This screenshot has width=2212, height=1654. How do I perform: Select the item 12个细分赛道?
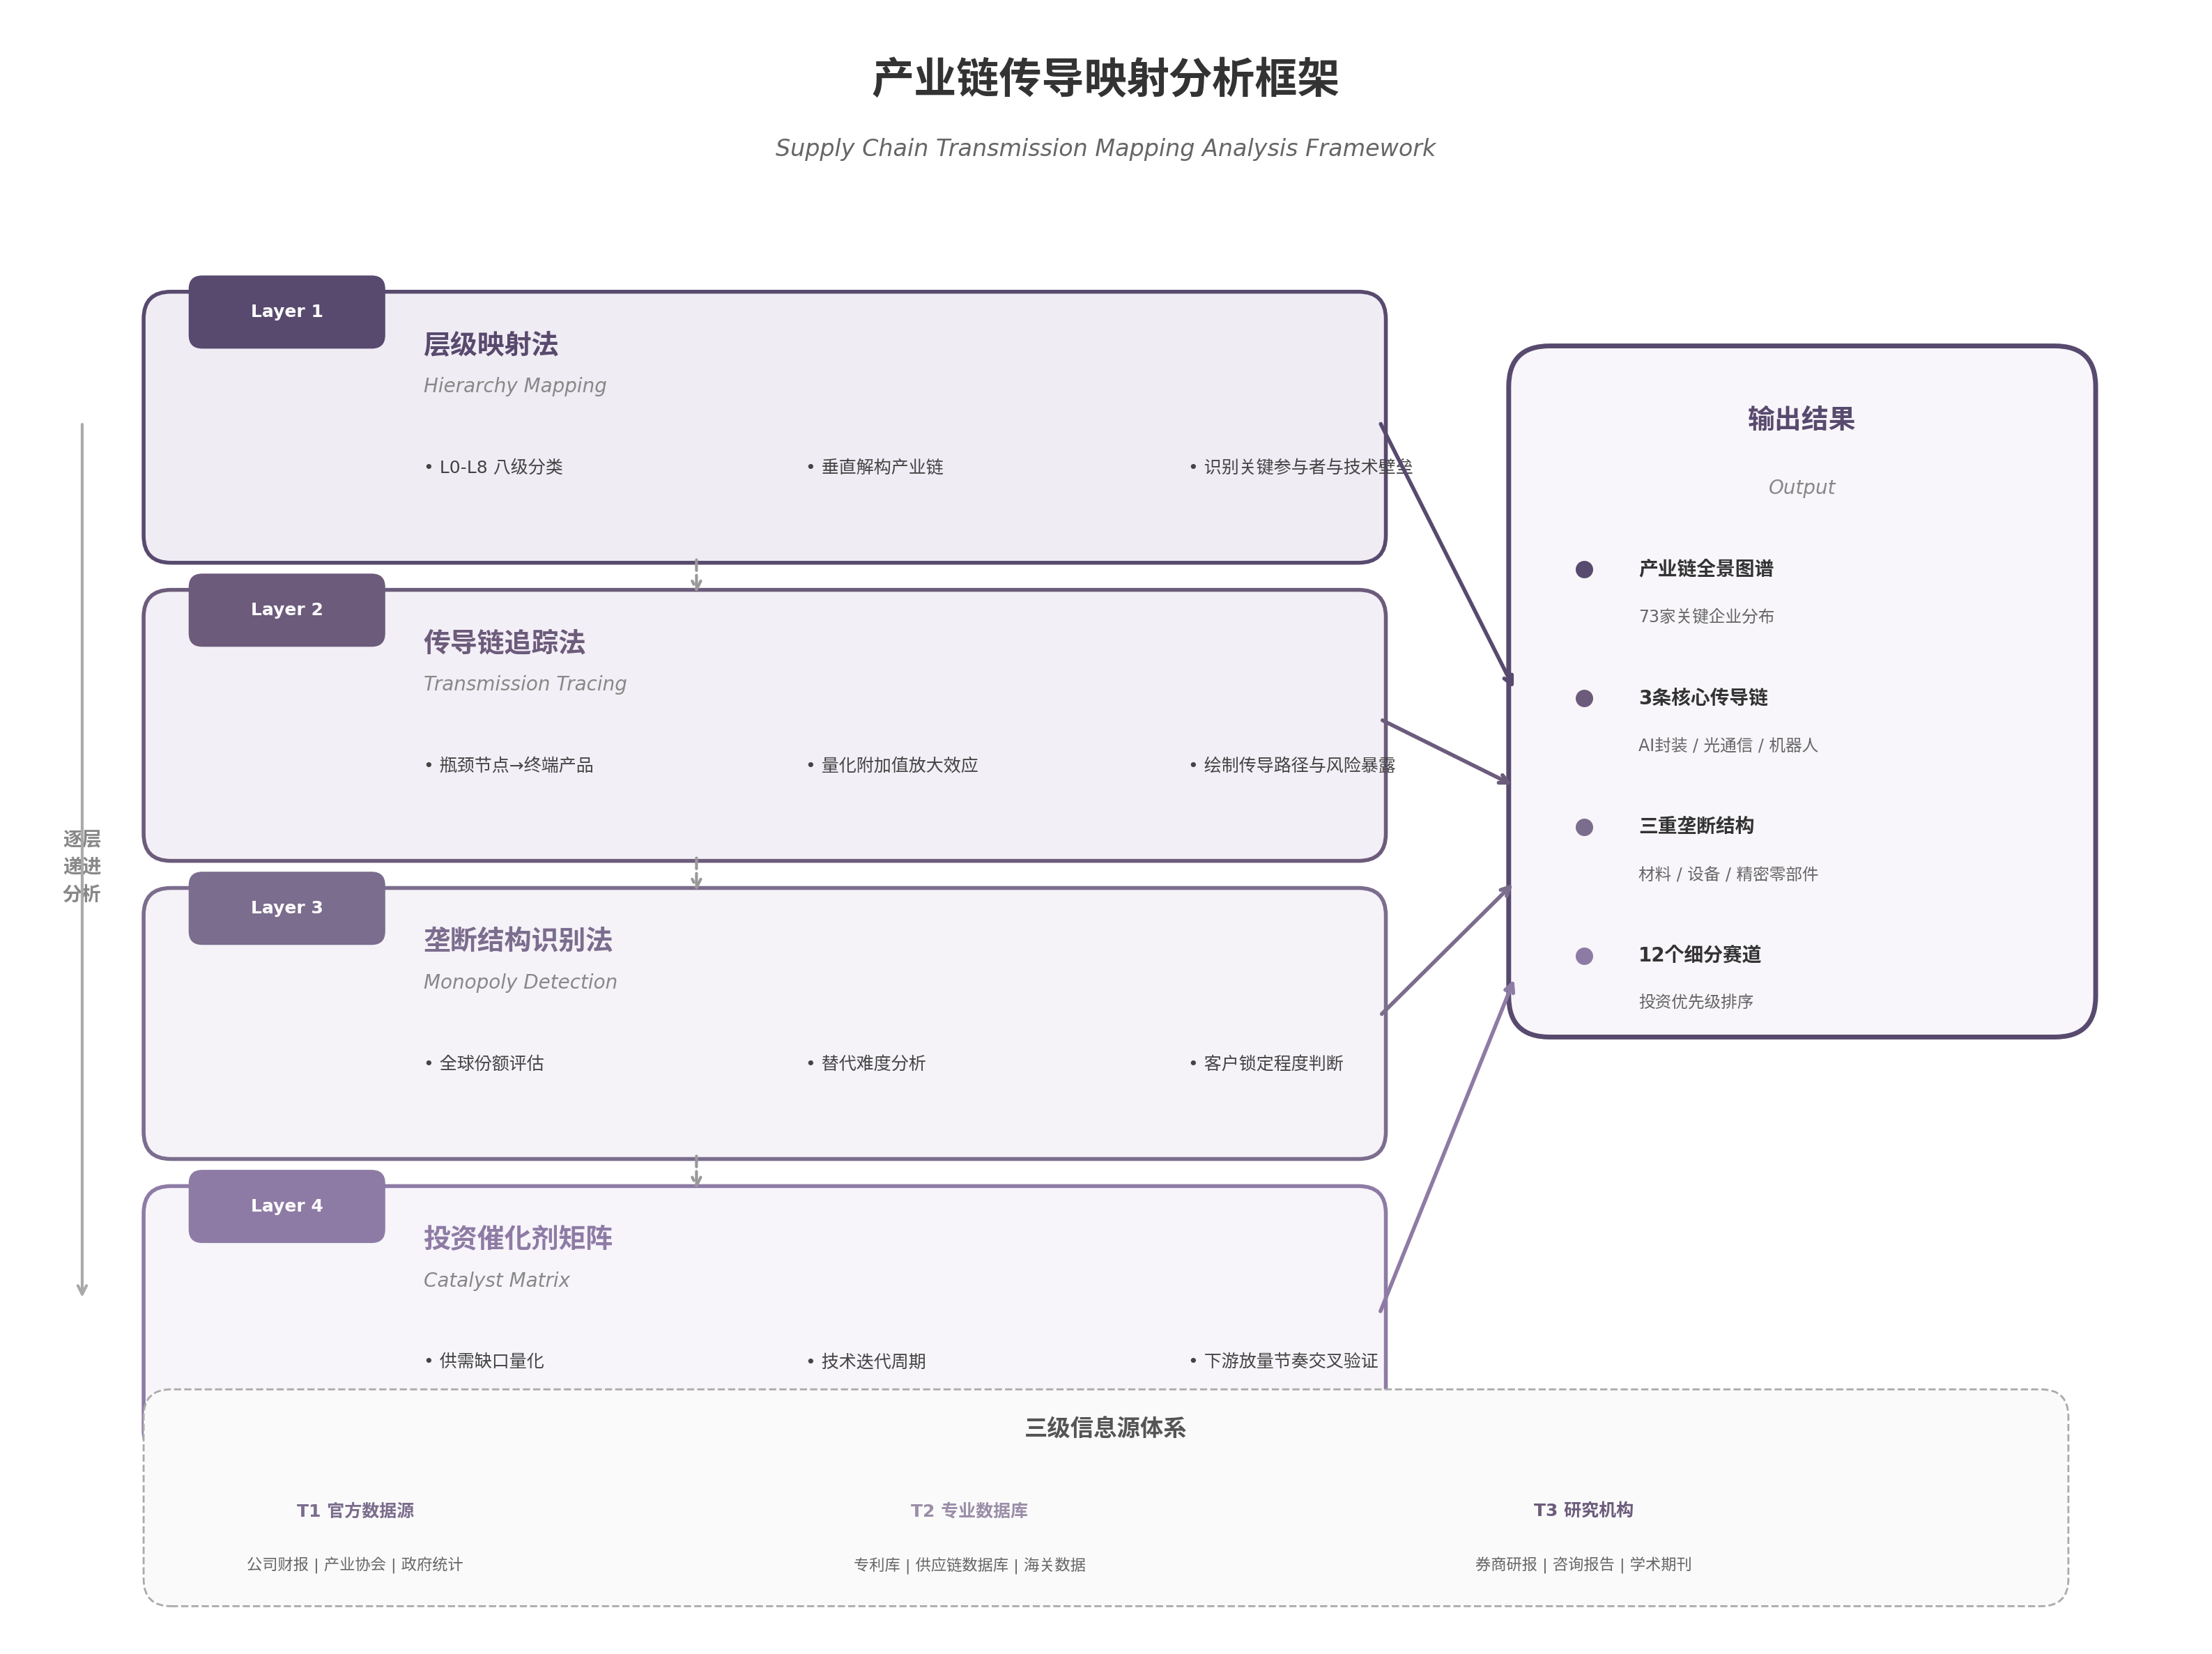(x=1700, y=955)
